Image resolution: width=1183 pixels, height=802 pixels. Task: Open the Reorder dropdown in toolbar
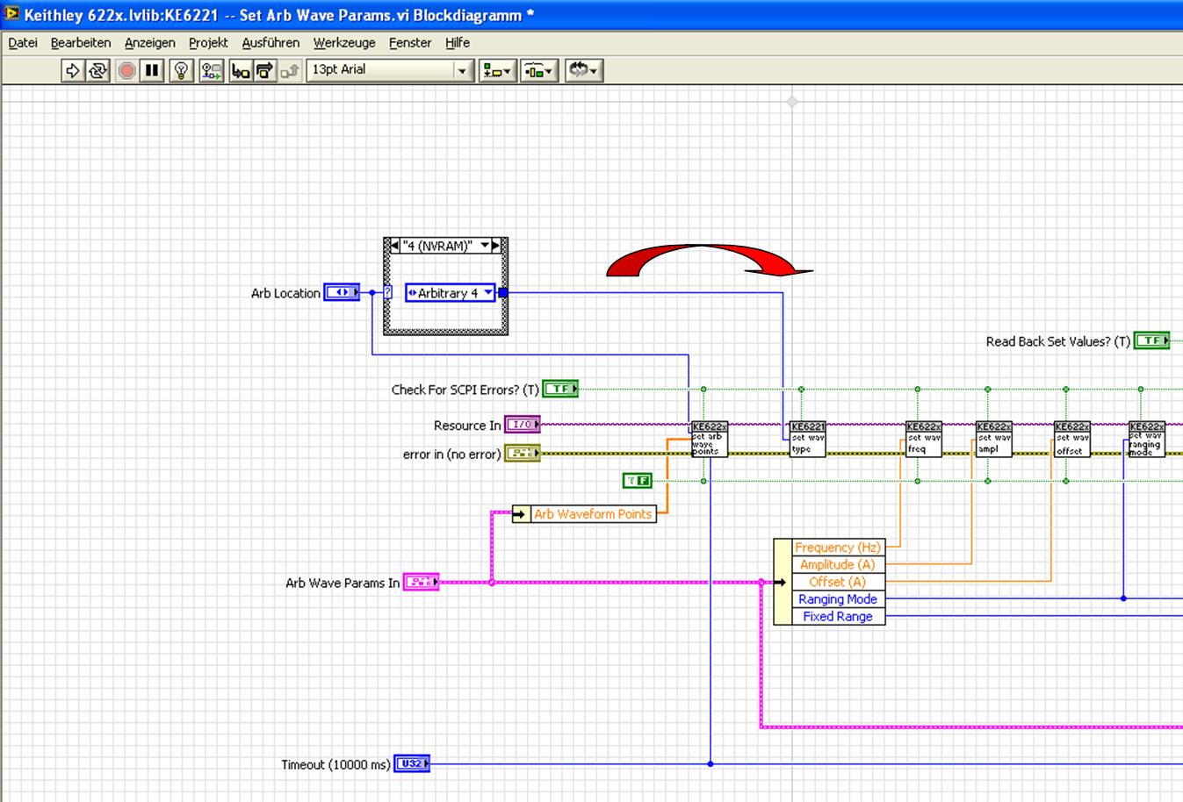click(x=583, y=70)
